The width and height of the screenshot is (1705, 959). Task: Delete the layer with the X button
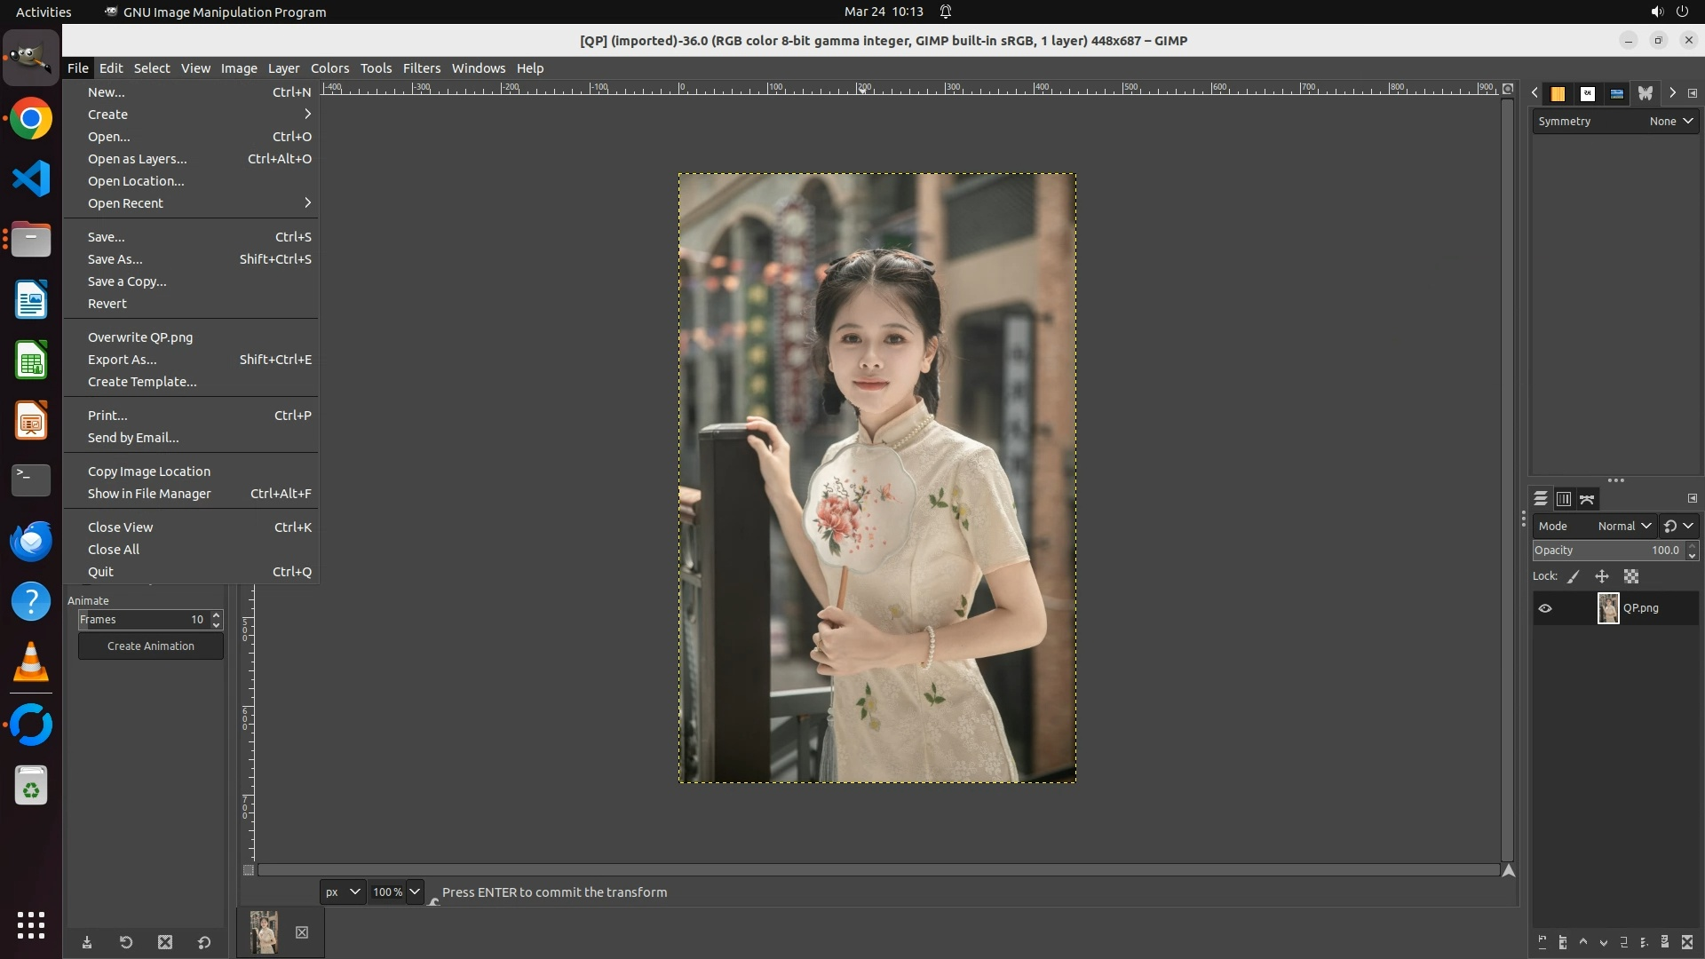click(x=1687, y=942)
